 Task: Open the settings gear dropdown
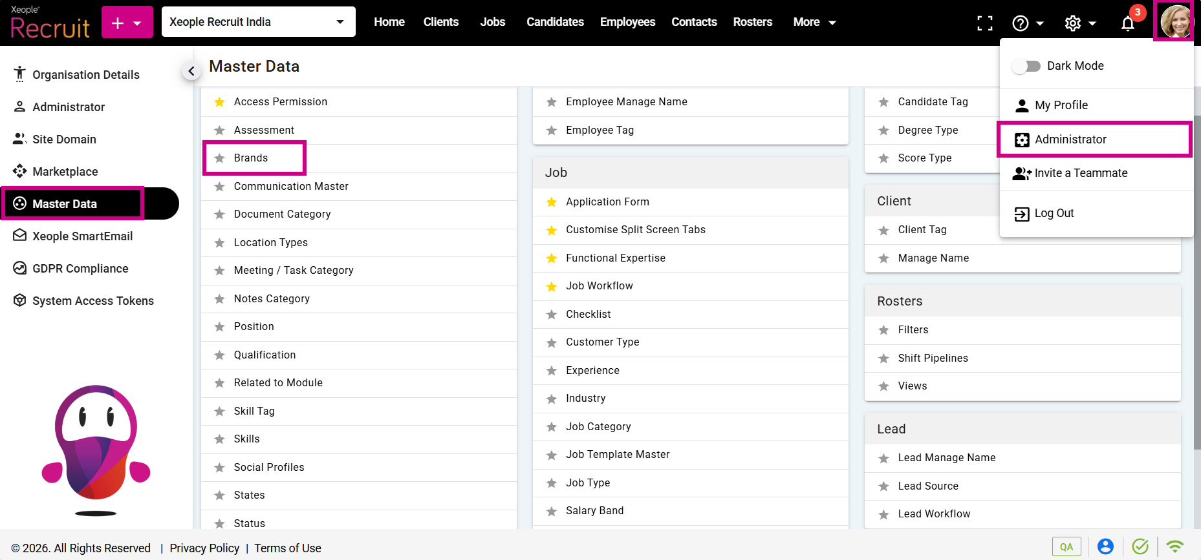1079,23
